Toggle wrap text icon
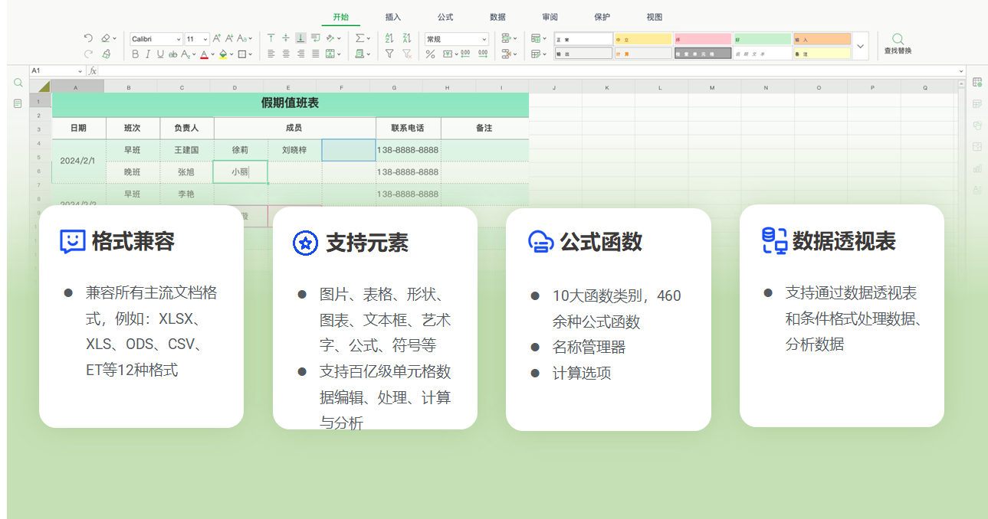The image size is (988, 519). (x=315, y=38)
